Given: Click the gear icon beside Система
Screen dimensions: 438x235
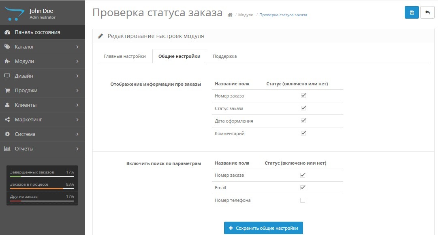Looking at the screenshot, I should click(x=7, y=134).
